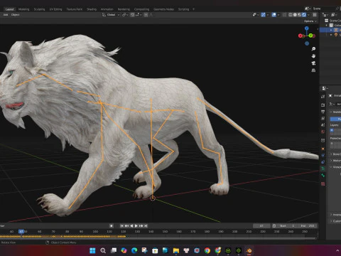The width and height of the screenshot is (341, 256).
Task: Switch to the Sculpting workspace tab
Action: (x=39, y=9)
